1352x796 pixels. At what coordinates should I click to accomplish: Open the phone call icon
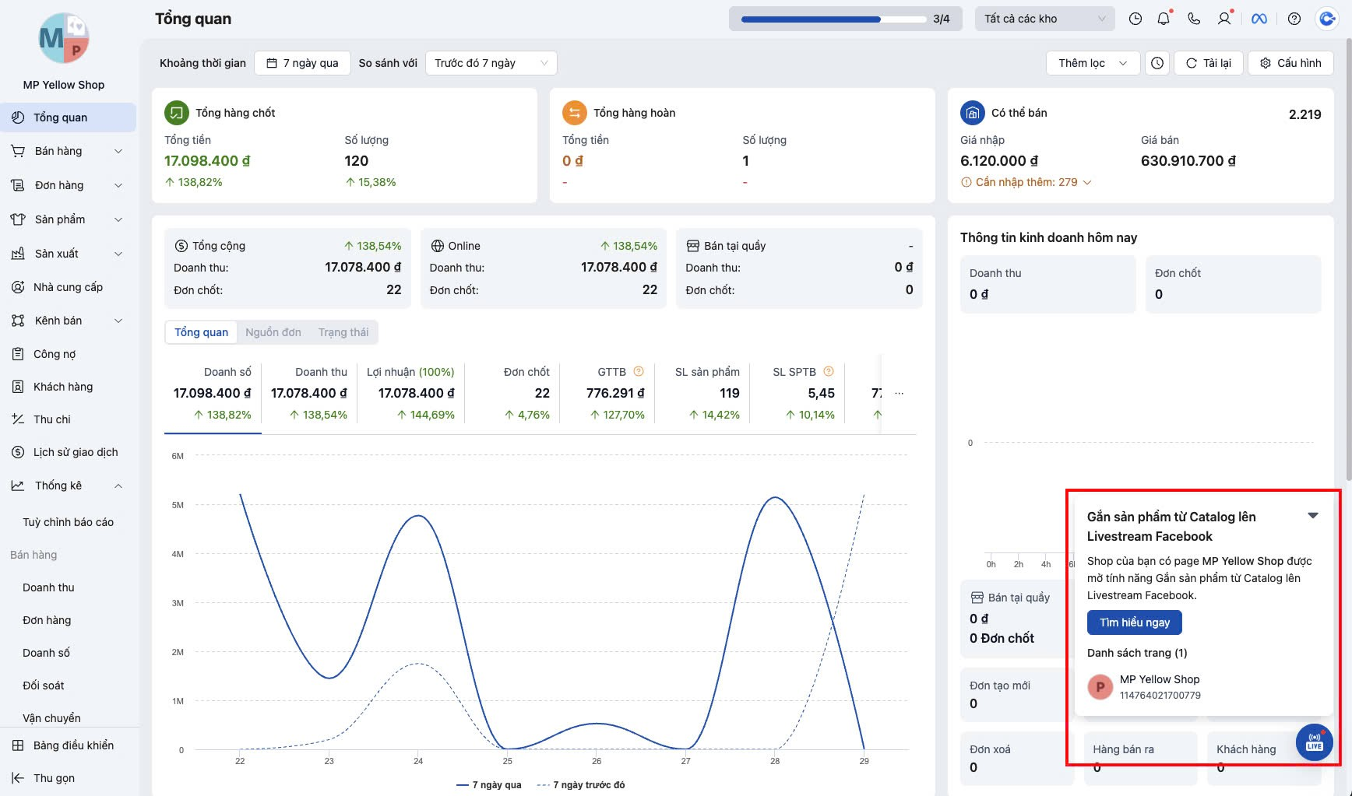click(x=1194, y=19)
